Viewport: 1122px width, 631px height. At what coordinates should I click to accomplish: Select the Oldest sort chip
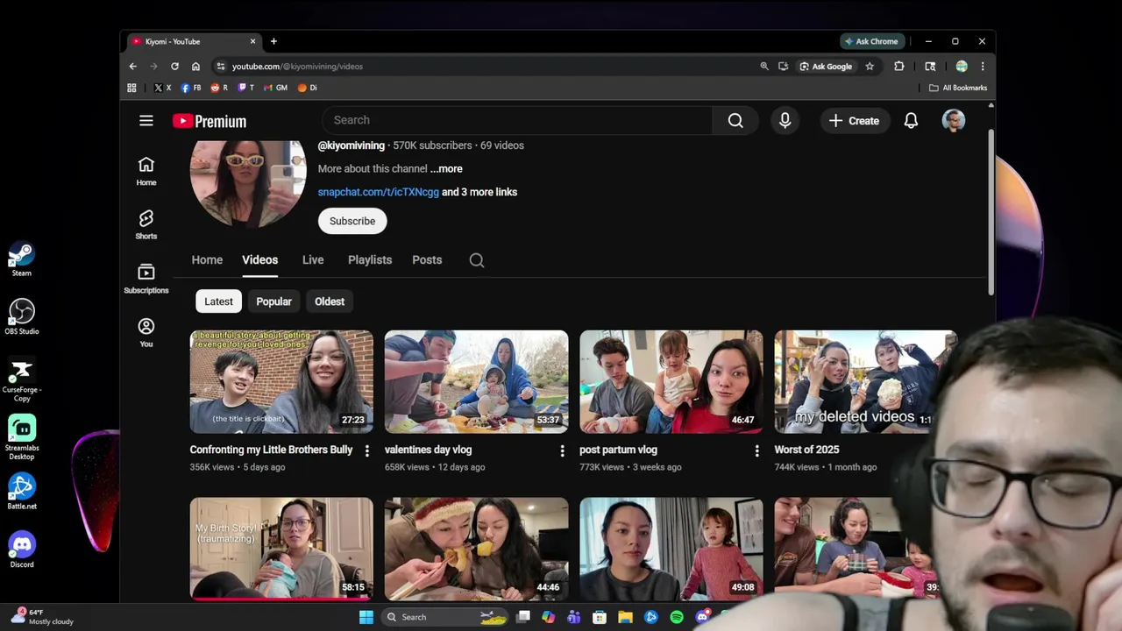330,301
